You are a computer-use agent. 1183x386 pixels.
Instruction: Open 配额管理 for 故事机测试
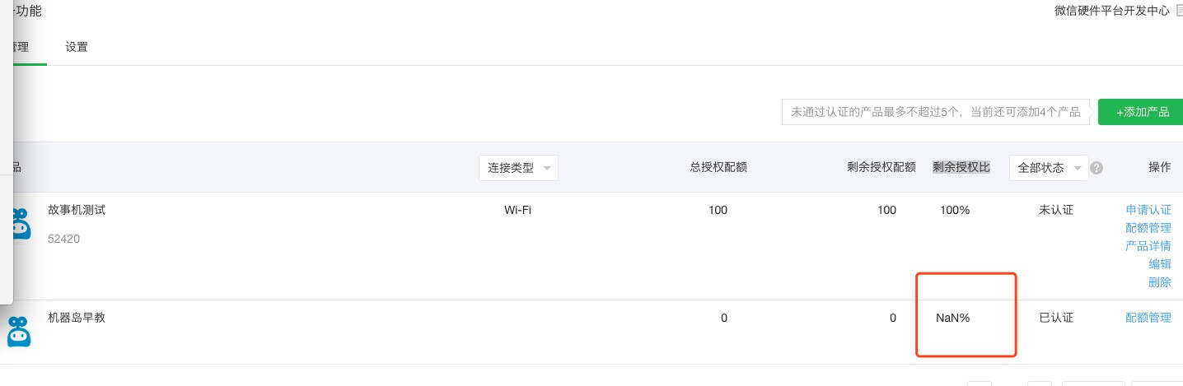[1148, 228]
